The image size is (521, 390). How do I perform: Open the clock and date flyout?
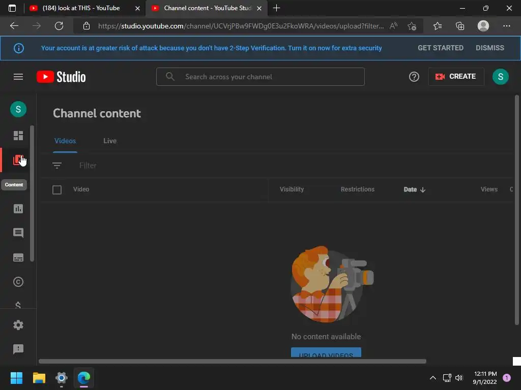(485, 378)
